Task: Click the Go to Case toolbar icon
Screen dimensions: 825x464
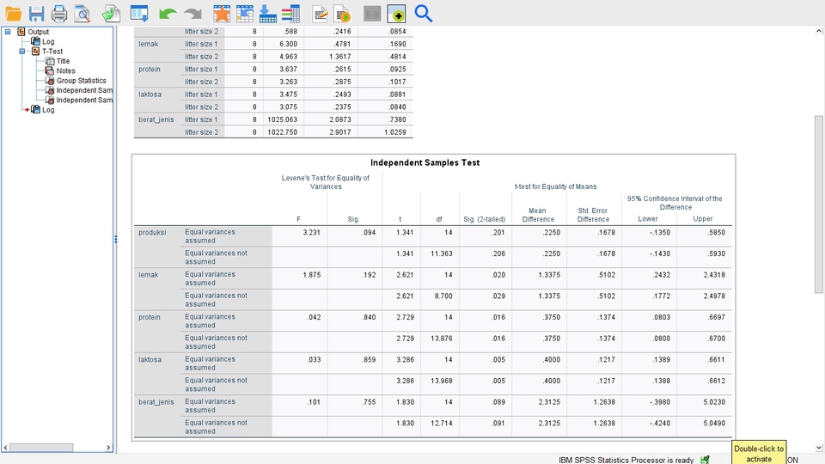Action: coord(245,13)
